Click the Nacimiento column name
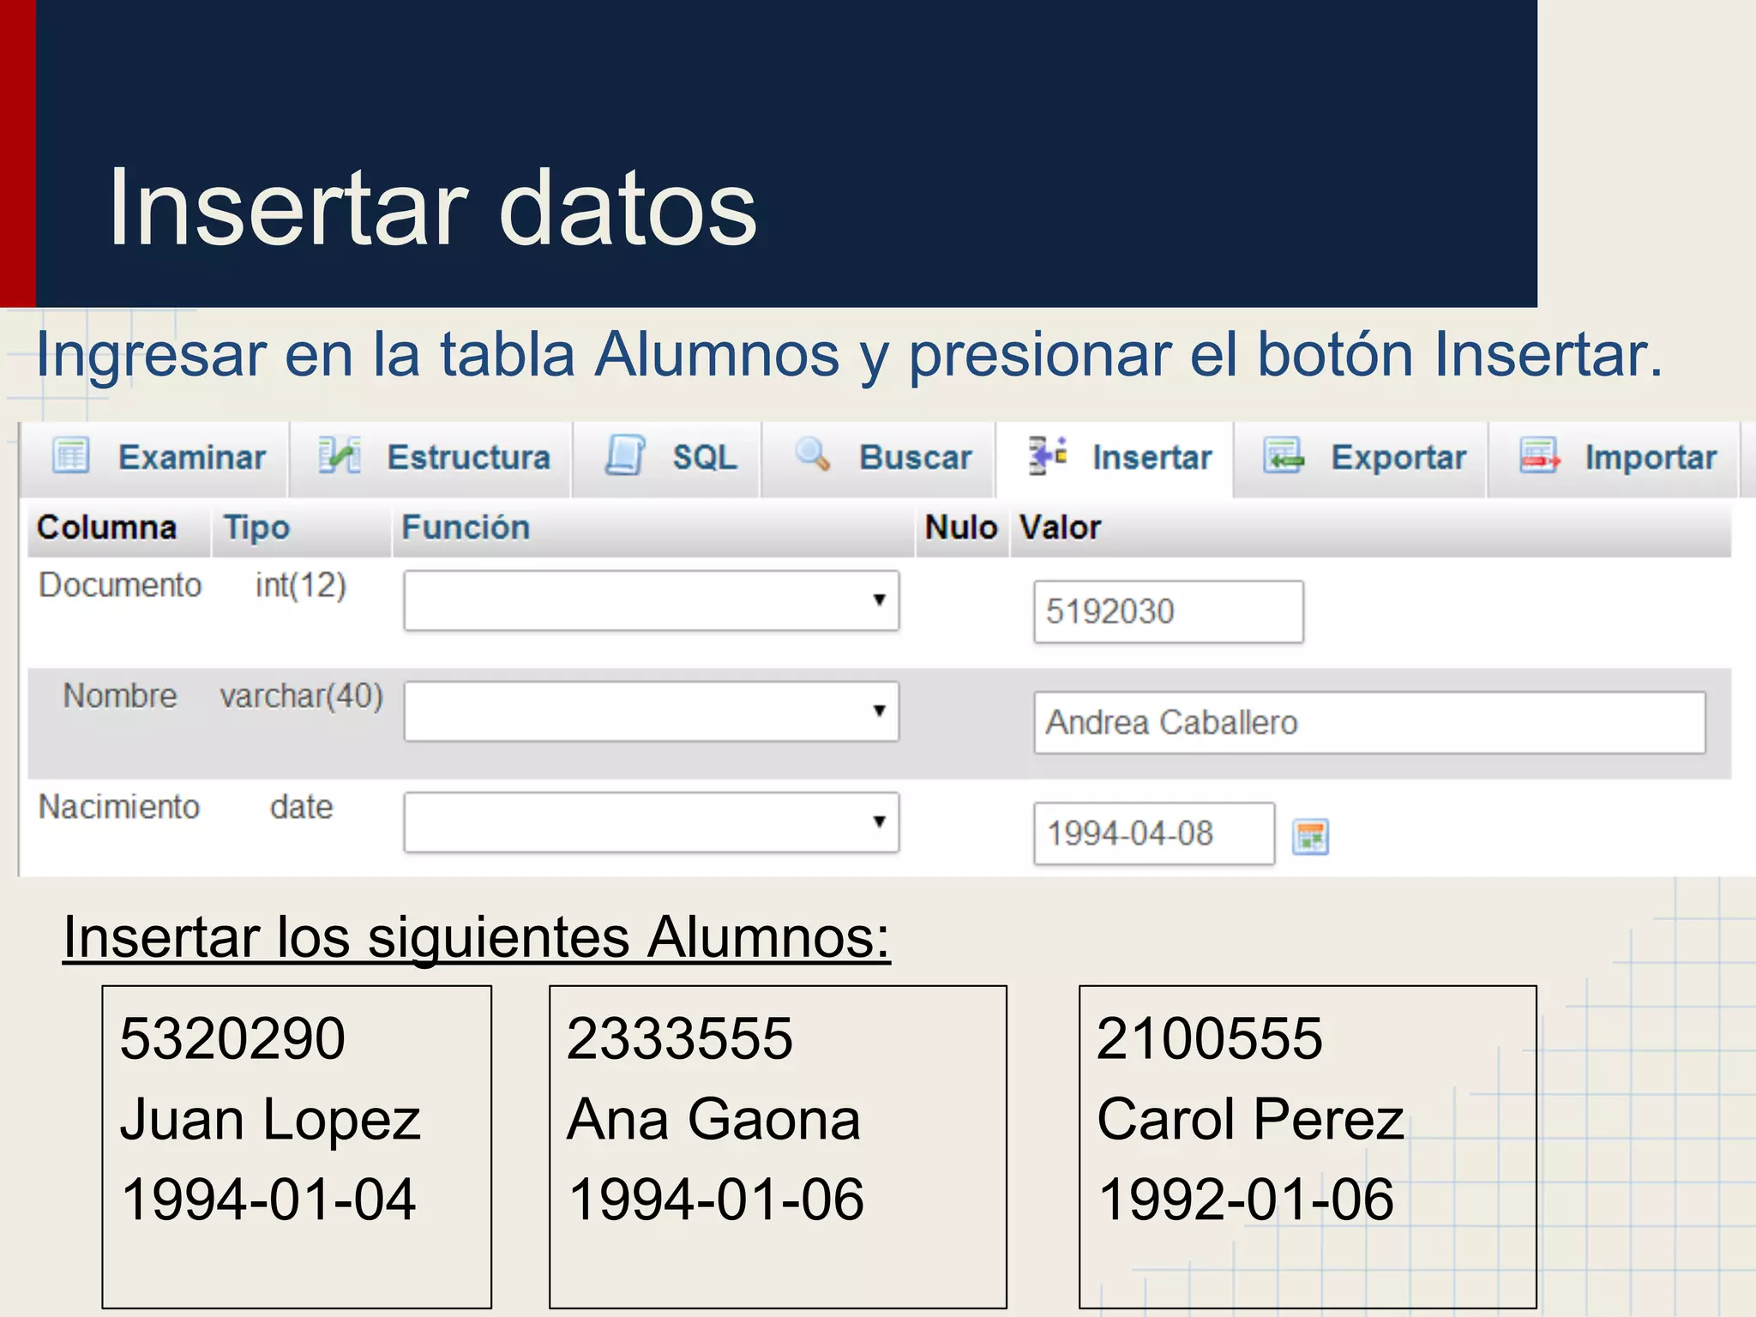The width and height of the screenshot is (1756, 1317). click(x=119, y=807)
